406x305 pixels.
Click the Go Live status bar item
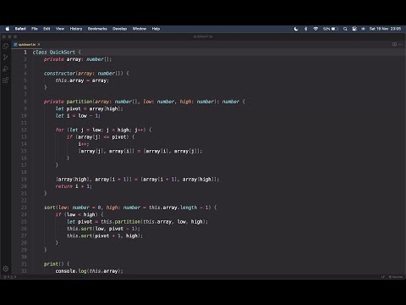(x=396, y=277)
